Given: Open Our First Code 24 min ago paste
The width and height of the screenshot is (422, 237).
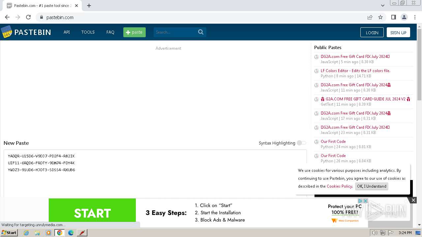Looking at the screenshot, I should [333, 142].
